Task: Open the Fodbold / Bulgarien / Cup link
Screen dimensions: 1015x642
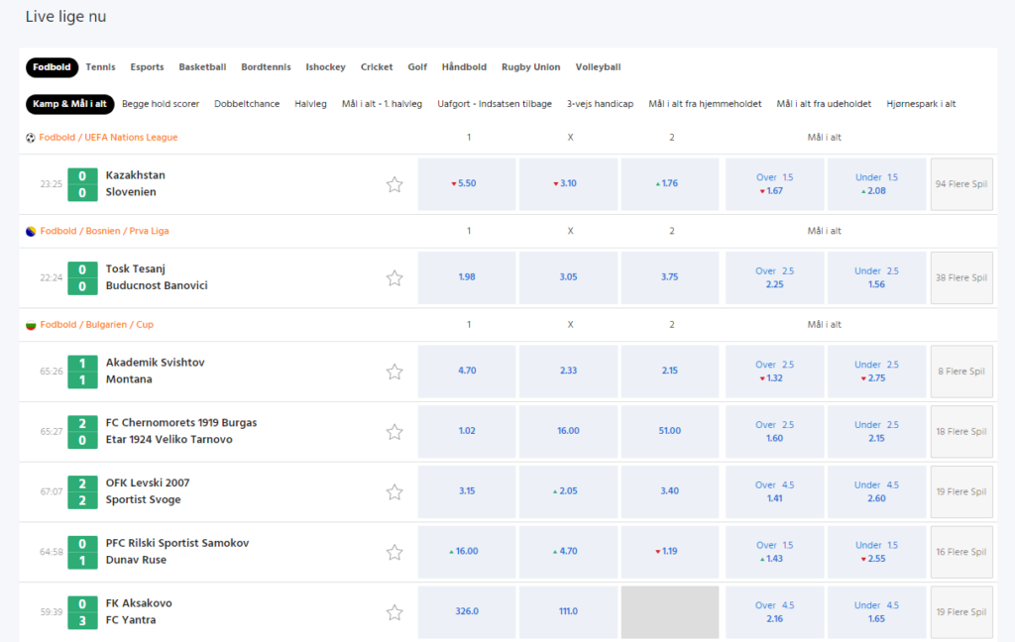Action: click(96, 325)
